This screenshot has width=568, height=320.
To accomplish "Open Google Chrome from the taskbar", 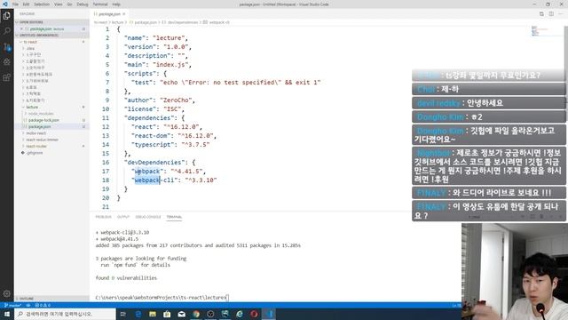I will (x=196, y=314).
